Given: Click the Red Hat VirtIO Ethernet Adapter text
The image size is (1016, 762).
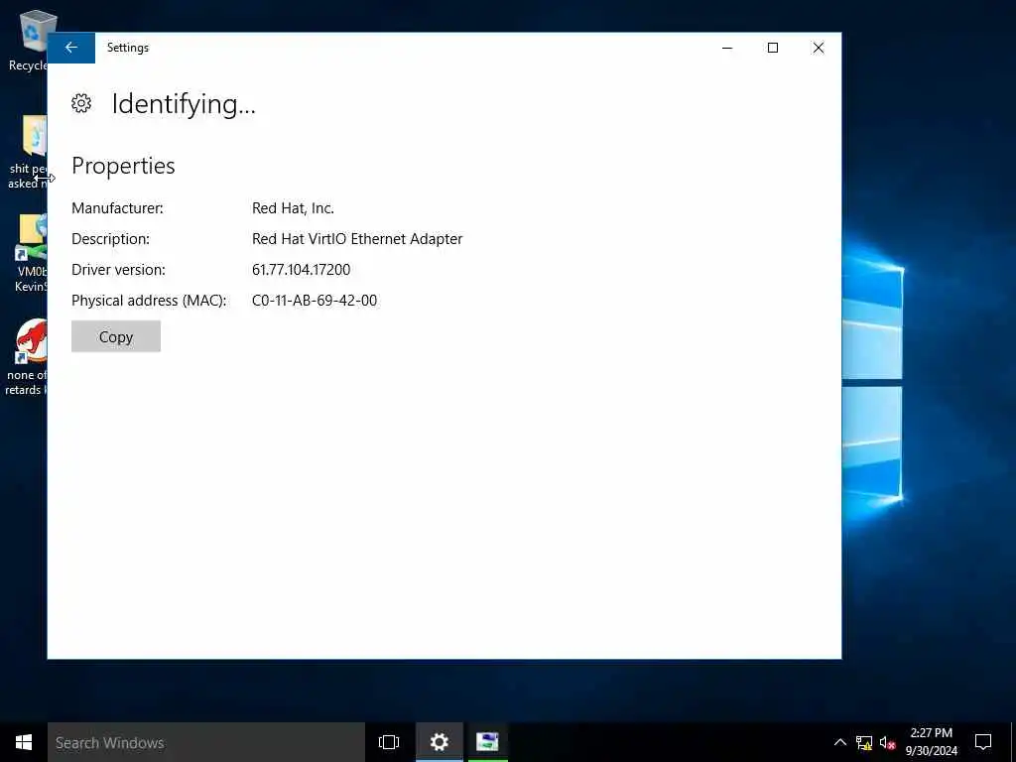Looking at the screenshot, I should 357,238.
